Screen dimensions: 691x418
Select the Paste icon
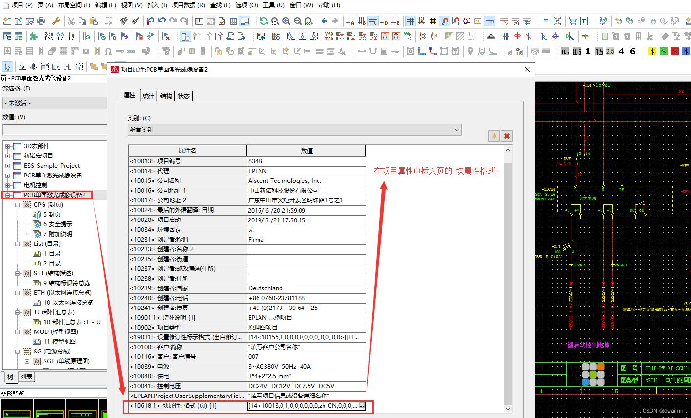pyautogui.click(x=93, y=21)
